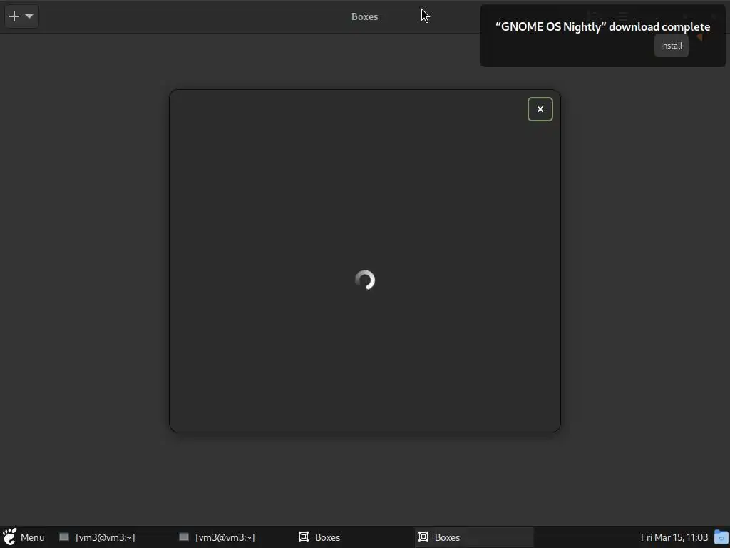This screenshot has width=730, height=548.
Task: Click the GNOME foot logo icon
Action: [x=9, y=537]
